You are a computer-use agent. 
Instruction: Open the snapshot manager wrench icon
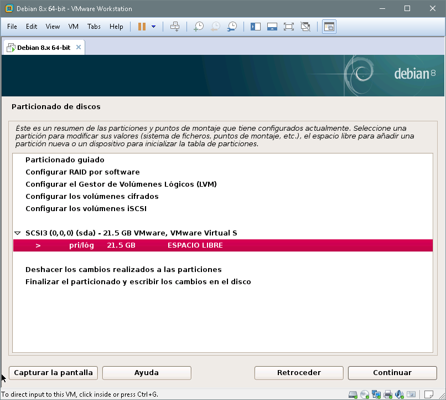point(232,27)
